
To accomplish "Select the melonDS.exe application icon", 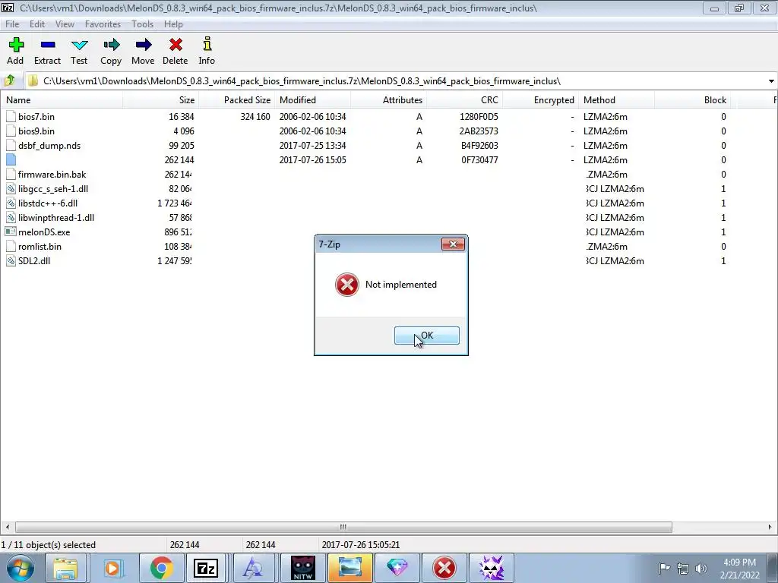I will click(11, 232).
